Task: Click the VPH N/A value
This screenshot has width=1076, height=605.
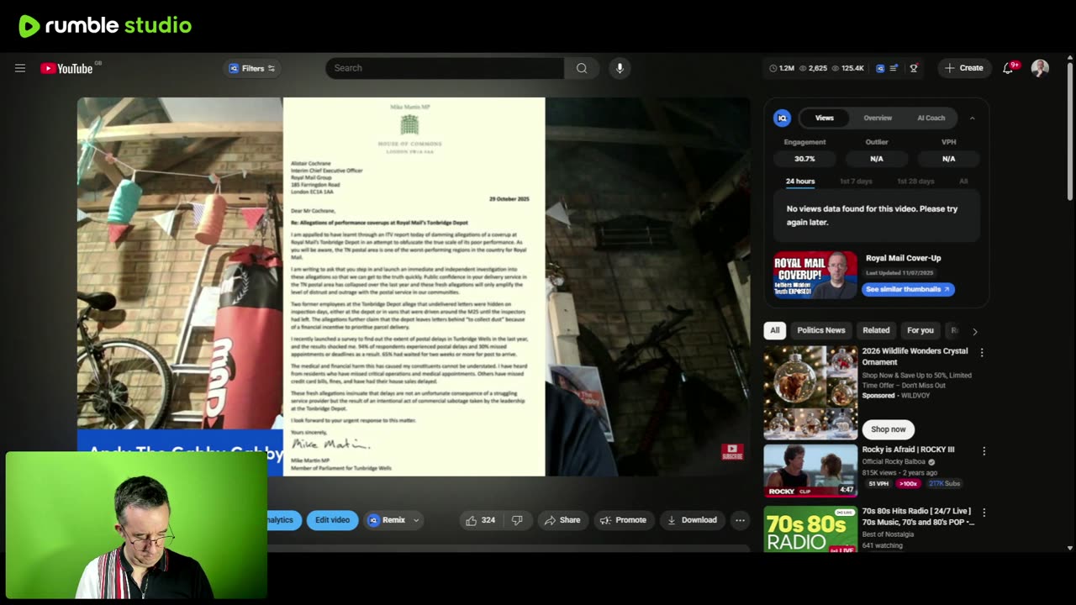Action: click(948, 159)
